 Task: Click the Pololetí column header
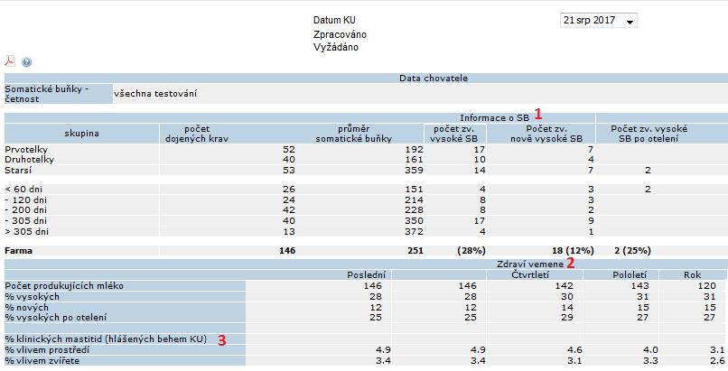(x=630, y=275)
